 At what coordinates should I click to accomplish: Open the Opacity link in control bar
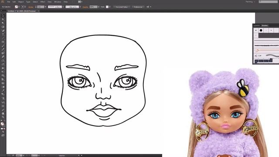[85, 7]
